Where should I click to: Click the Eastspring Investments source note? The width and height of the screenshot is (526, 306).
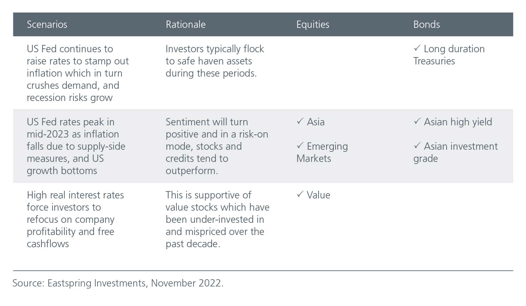tap(118, 283)
